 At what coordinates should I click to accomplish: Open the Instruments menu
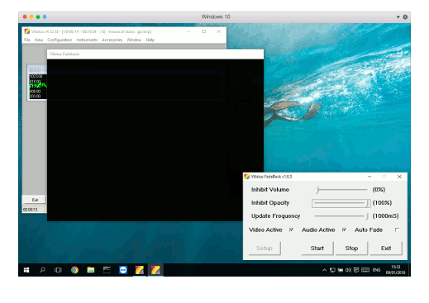click(87, 40)
